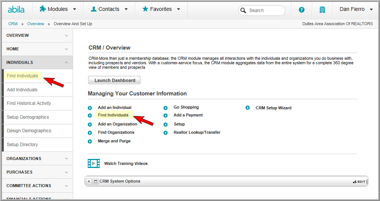Expand the COMMITTEE ACTIONS sidebar section
The height and width of the screenshot is (201, 380).
pos(37,186)
